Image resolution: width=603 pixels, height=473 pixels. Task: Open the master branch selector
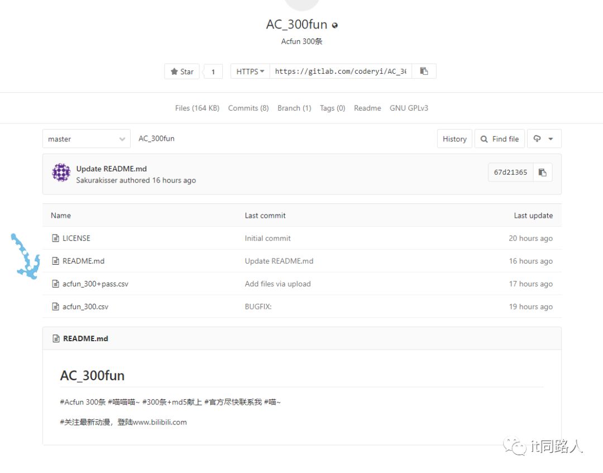(86, 139)
